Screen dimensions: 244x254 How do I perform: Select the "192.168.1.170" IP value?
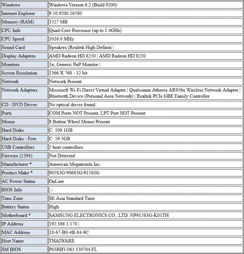pyautogui.click(x=63, y=224)
